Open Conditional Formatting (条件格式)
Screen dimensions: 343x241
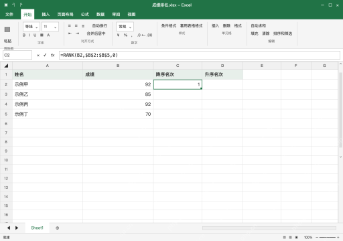tap(169, 26)
